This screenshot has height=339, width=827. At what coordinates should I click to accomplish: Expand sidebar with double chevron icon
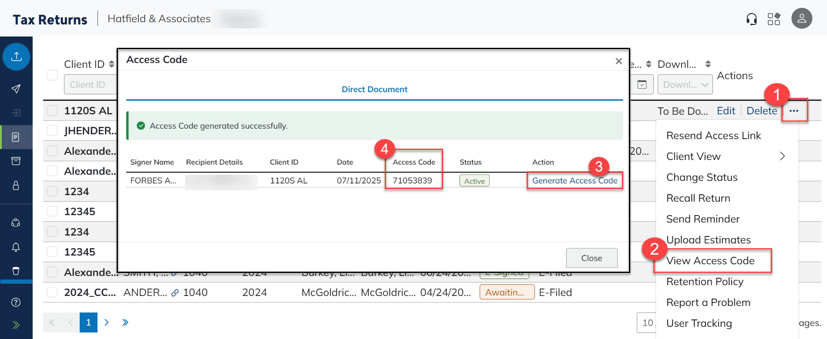point(16,325)
